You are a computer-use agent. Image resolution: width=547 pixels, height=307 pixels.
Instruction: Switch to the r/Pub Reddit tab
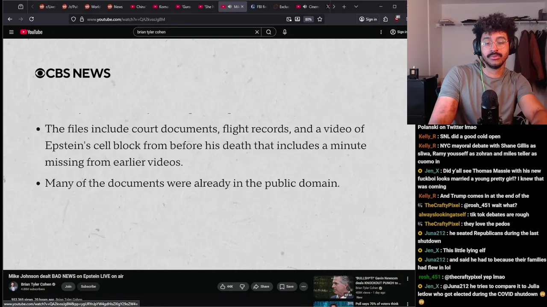[x=71, y=7]
